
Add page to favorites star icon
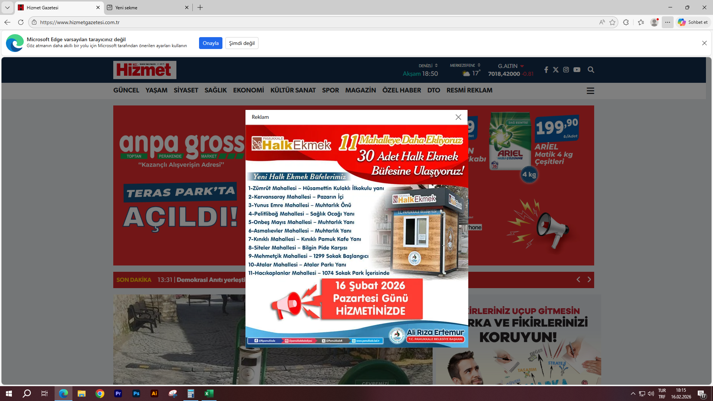pos(612,22)
